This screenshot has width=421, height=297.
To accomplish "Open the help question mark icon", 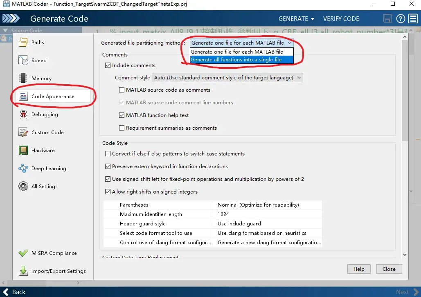I will coord(400,18).
